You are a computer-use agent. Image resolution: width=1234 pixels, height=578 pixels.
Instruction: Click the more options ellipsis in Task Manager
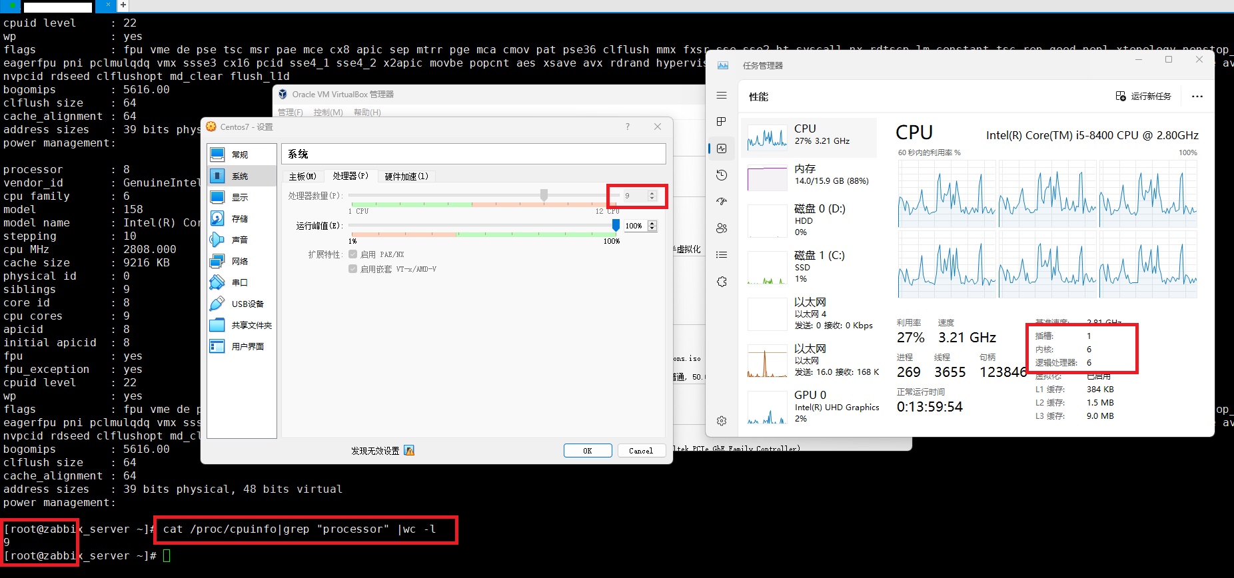click(x=1197, y=97)
